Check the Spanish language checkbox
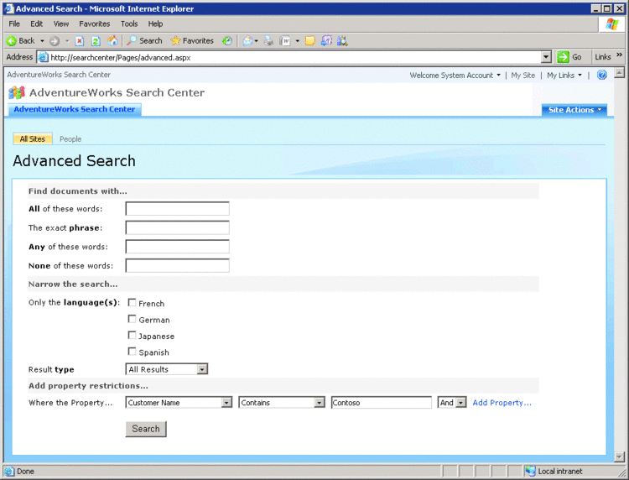The height and width of the screenshot is (480, 629). pos(132,352)
